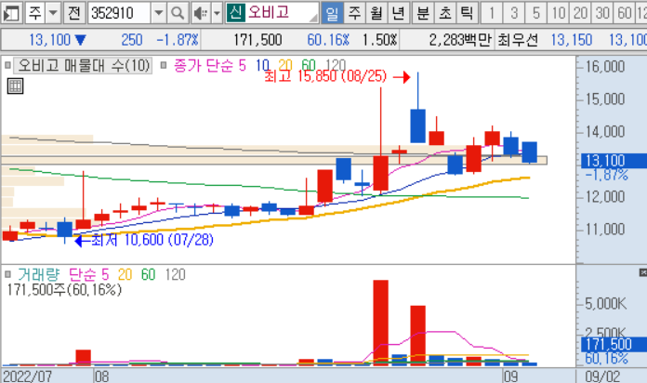Select the 틱 tick chart tab
The image size is (647, 383).
467,13
